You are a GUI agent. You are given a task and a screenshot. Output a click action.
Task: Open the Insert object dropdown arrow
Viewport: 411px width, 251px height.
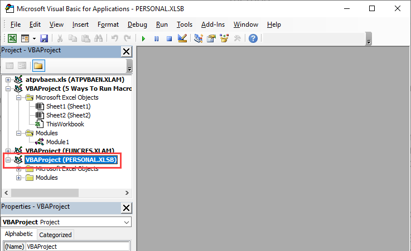coord(34,39)
